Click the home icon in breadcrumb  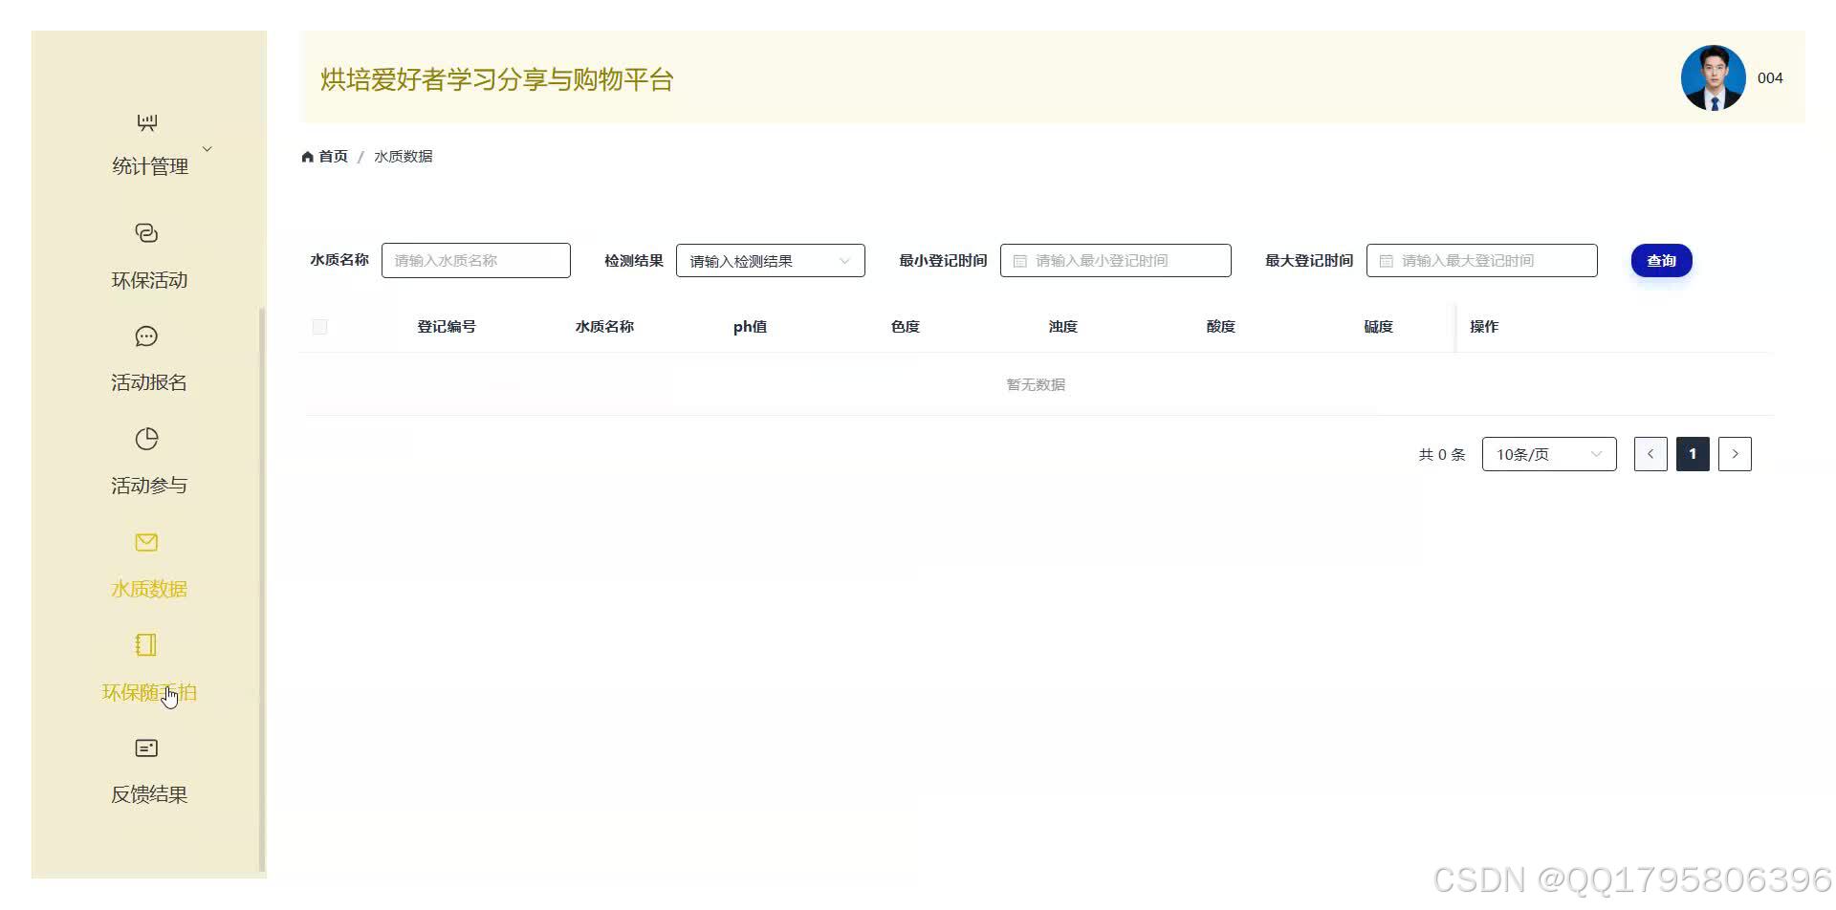(x=308, y=157)
